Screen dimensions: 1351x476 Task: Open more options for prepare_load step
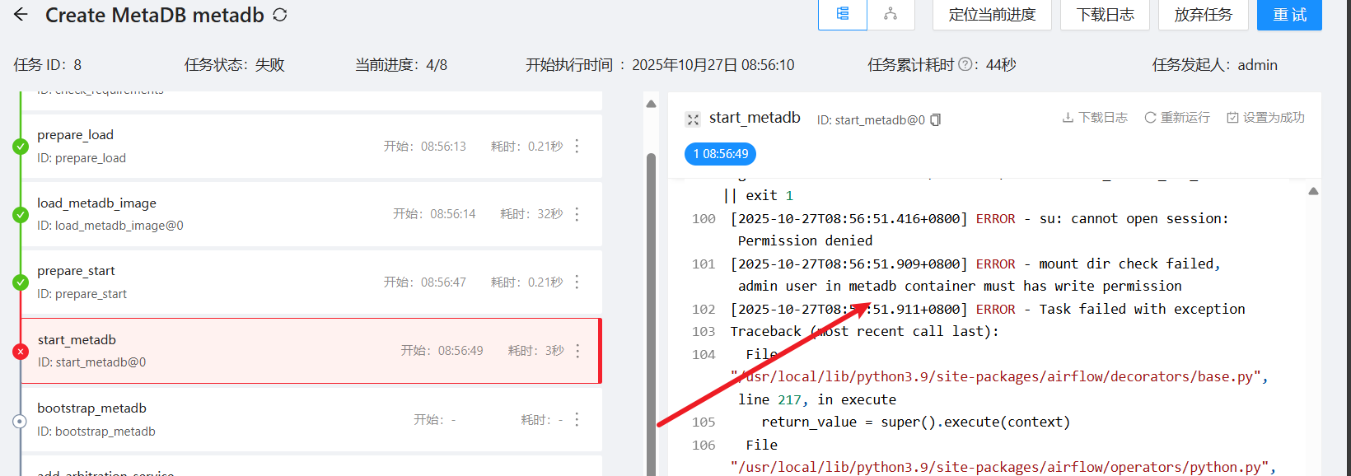coord(577,146)
